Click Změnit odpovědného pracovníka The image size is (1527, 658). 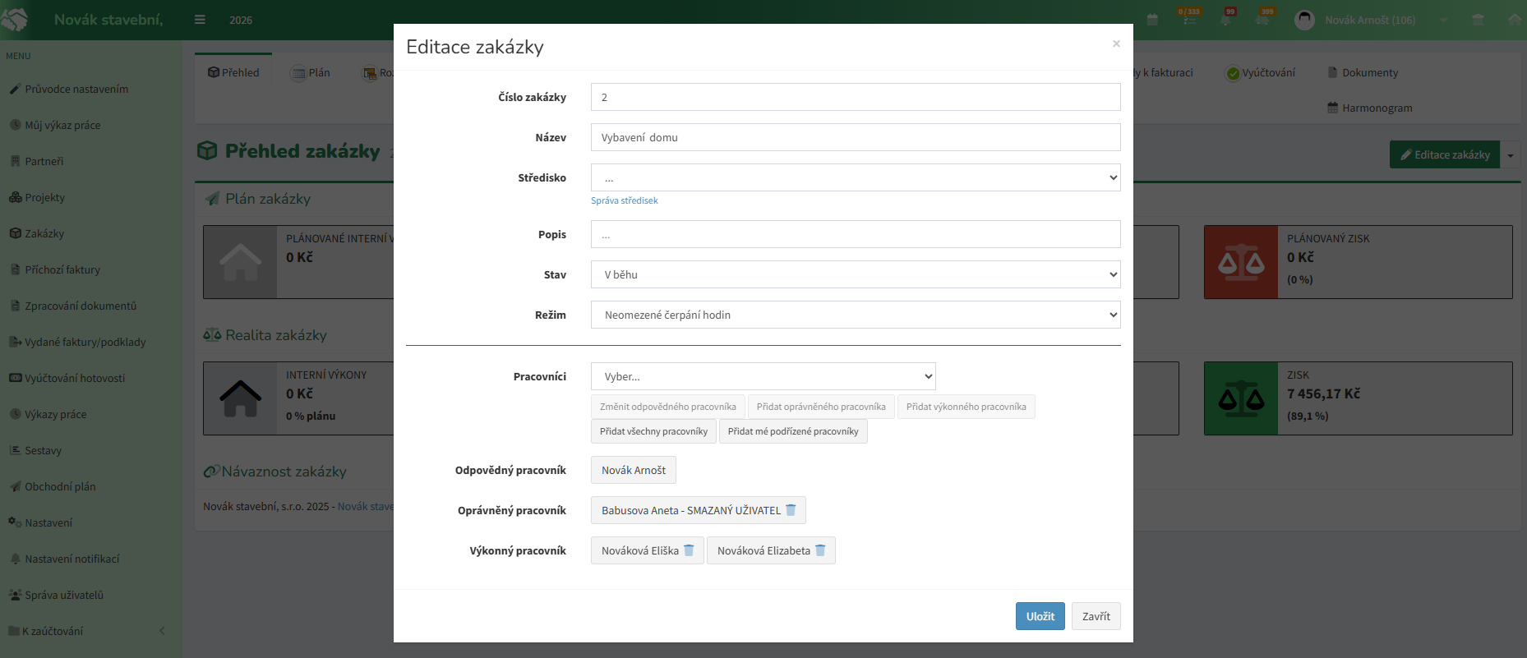[x=668, y=407]
